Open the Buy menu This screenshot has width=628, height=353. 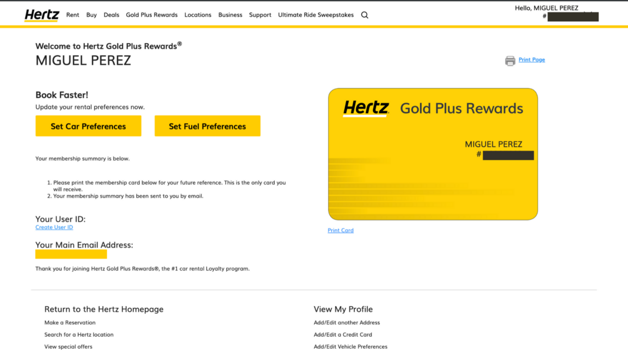91,15
